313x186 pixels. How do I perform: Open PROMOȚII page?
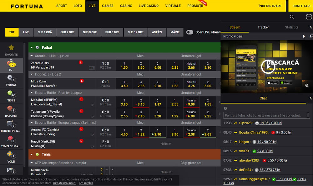pos(195,6)
